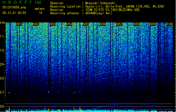Click the 'Receiving antenna' label
This screenshot has height=112, width=176.
64,13
